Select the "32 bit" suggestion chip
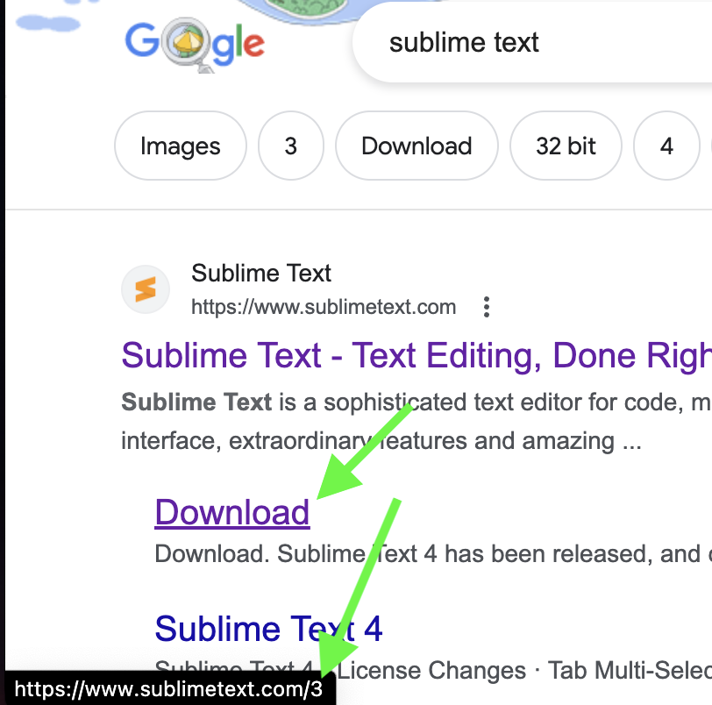 pyautogui.click(x=566, y=146)
